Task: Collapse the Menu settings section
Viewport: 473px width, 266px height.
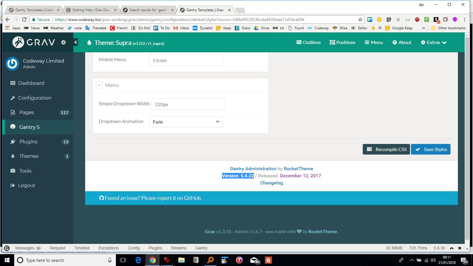Action: [x=99, y=85]
